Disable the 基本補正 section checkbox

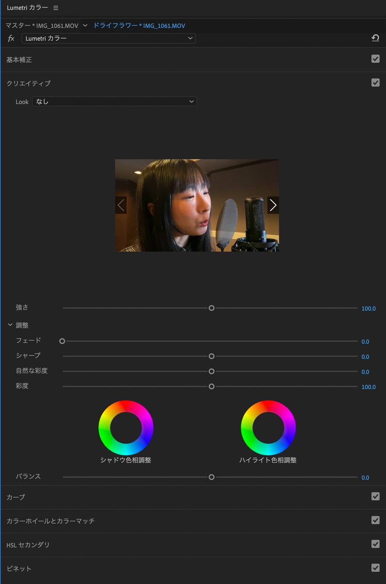(x=375, y=59)
